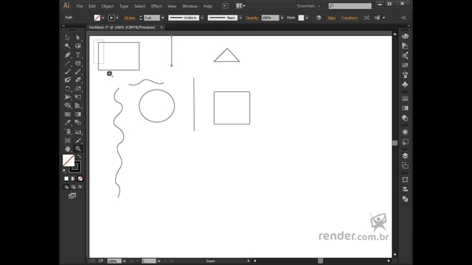Select the Pencil tool
This screenshot has height=265, width=472.
(x=78, y=71)
